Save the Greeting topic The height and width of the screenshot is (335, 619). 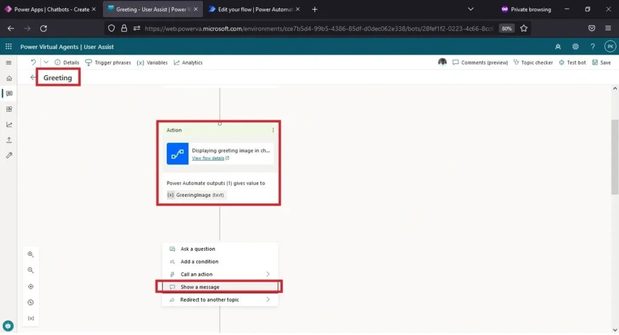(x=601, y=62)
